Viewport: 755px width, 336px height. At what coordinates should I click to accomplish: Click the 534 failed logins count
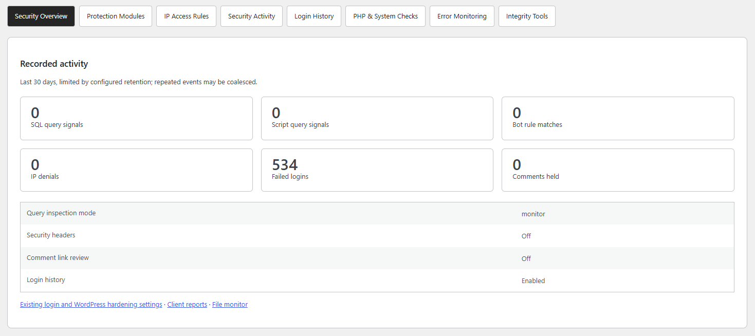coord(285,165)
